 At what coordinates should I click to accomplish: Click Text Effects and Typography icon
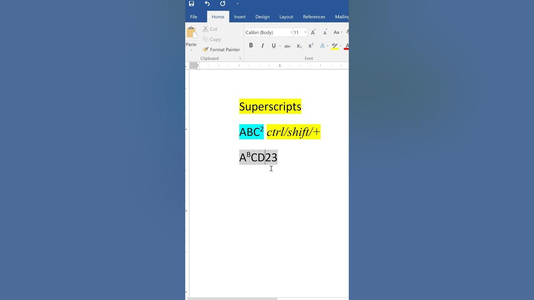point(322,46)
